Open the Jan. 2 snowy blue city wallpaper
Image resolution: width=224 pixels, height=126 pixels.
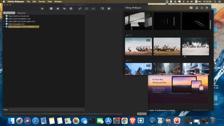(x=139, y=69)
